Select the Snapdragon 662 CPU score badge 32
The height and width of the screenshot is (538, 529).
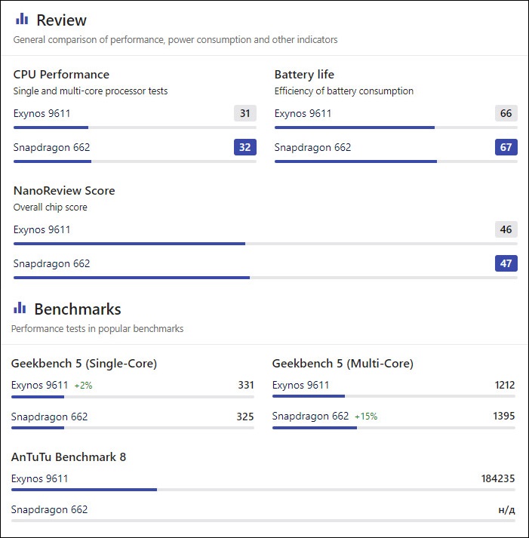pos(245,147)
